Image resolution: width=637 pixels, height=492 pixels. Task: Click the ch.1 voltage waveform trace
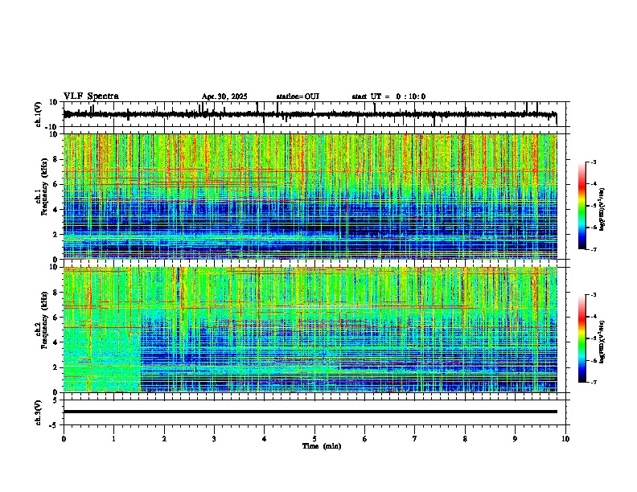(310, 114)
